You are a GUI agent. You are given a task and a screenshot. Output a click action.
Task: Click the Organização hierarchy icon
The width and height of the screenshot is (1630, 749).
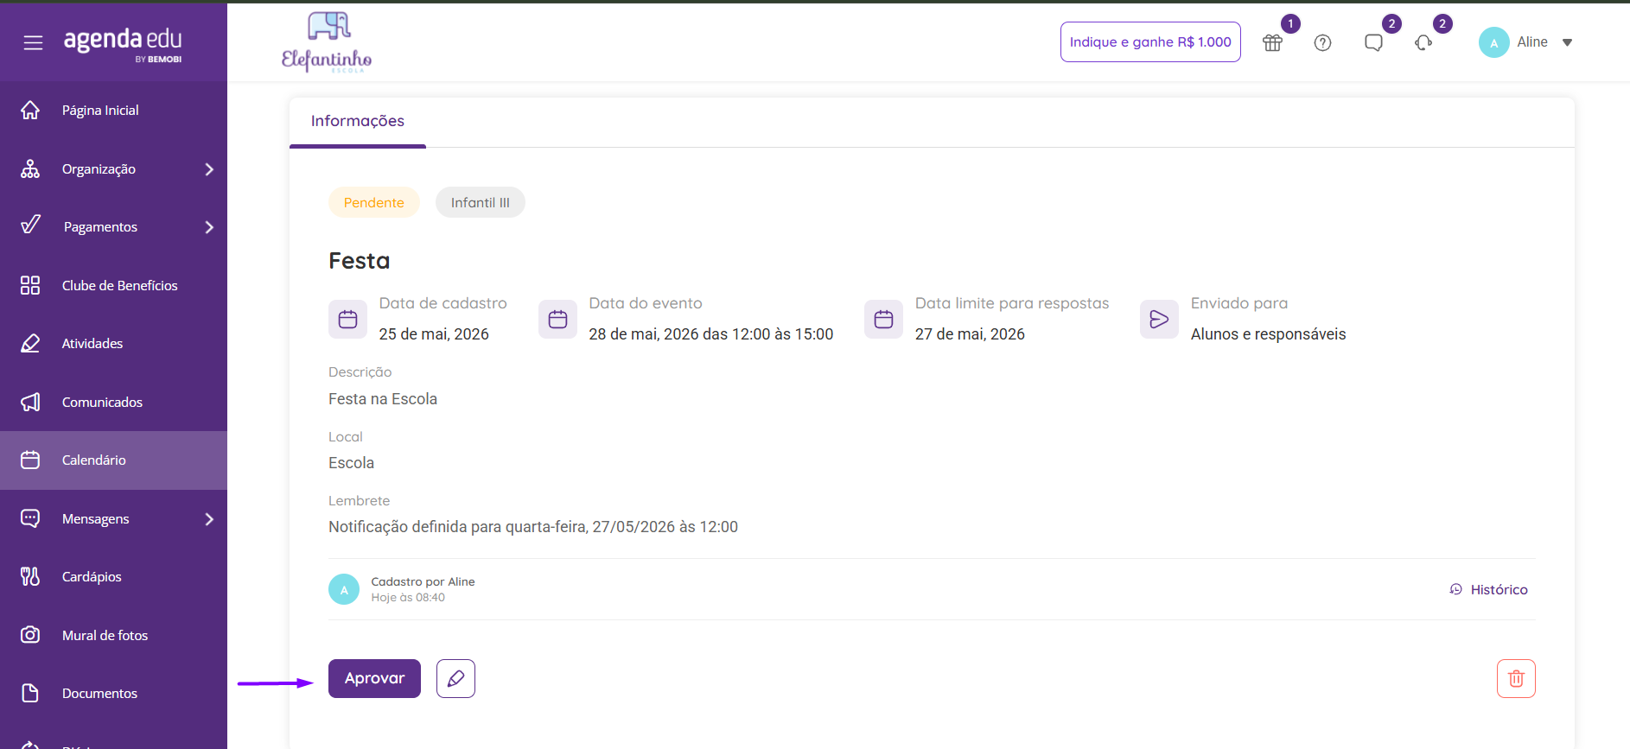[x=30, y=168]
